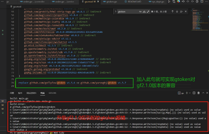Viewport: 209px width, 134px height.
Task: Click the U git status marker in sidebar
Action: 3,113
